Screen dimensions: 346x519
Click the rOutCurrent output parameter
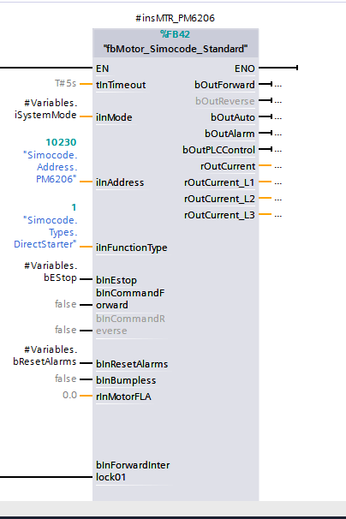228,166
